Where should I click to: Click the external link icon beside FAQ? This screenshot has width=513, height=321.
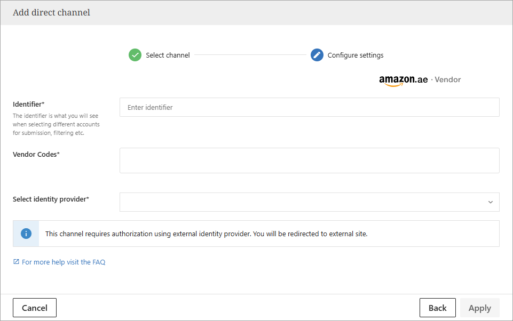[16, 262]
